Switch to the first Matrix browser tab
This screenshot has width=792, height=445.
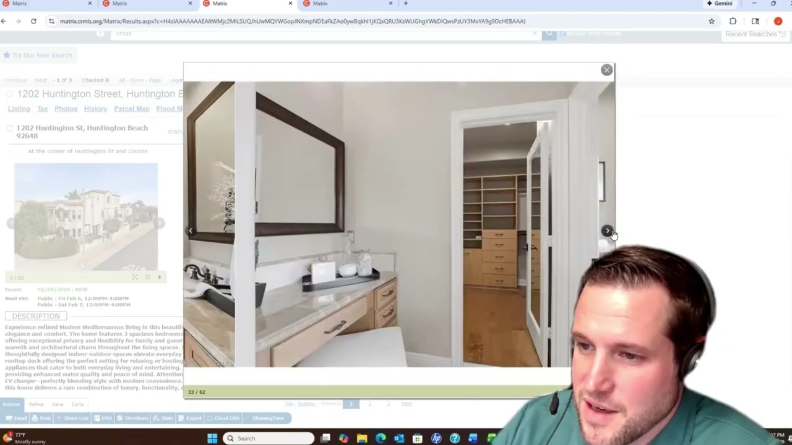click(46, 4)
